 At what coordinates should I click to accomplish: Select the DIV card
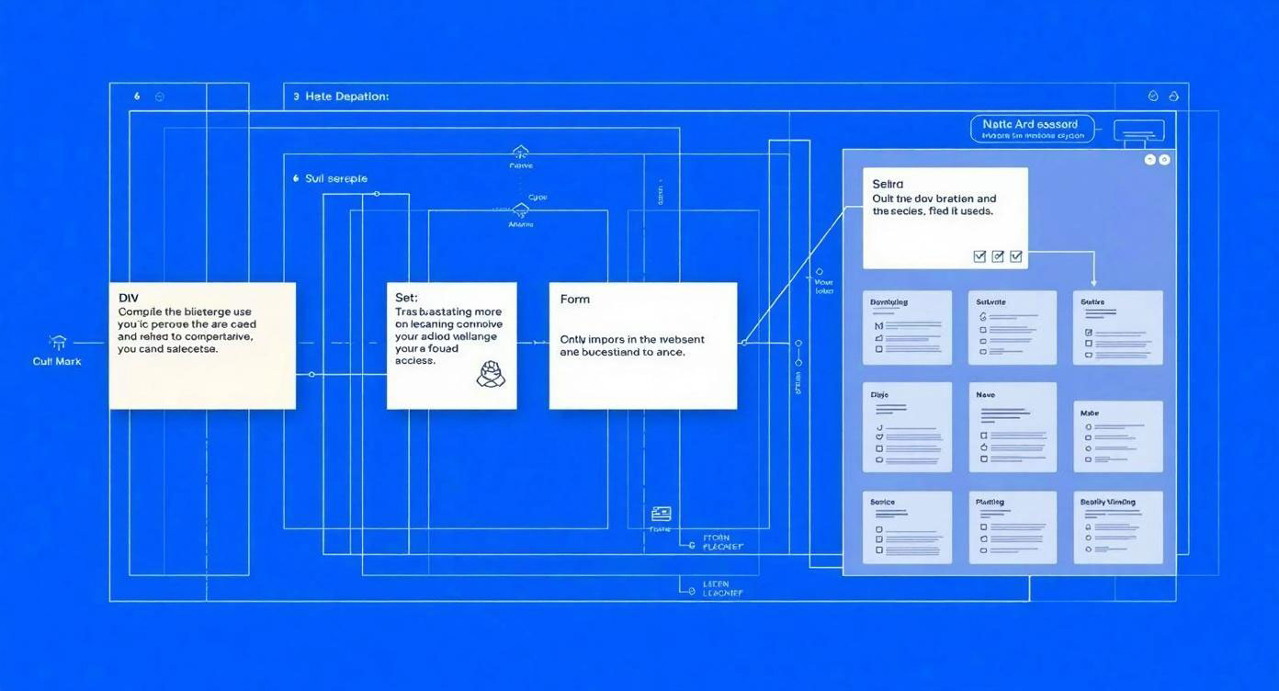202,345
